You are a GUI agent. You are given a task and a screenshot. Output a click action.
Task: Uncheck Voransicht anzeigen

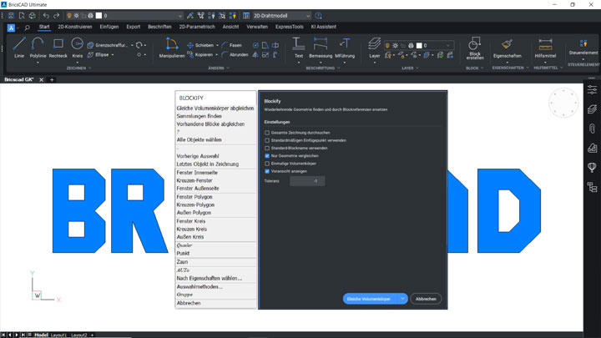[x=267, y=171]
